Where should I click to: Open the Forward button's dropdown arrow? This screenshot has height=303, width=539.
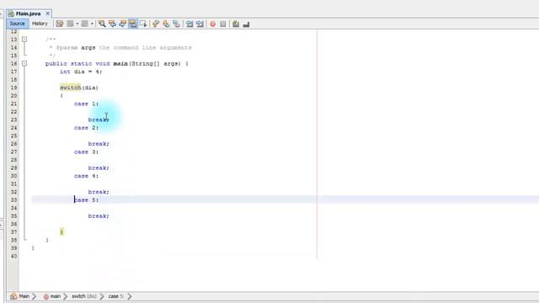click(x=92, y=24)
